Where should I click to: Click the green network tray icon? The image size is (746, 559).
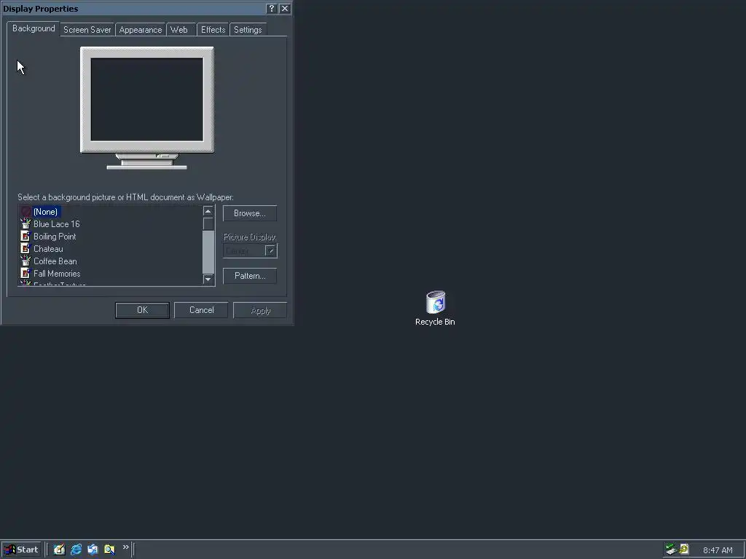tap(671, 550)
